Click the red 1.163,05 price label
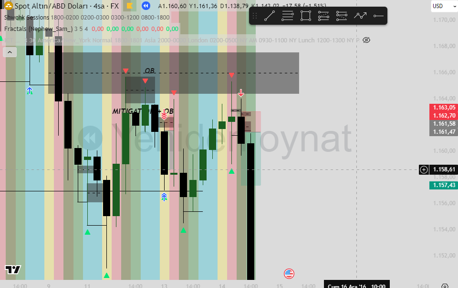The height and width of the screenshot is (288, 458). [444, 108]
